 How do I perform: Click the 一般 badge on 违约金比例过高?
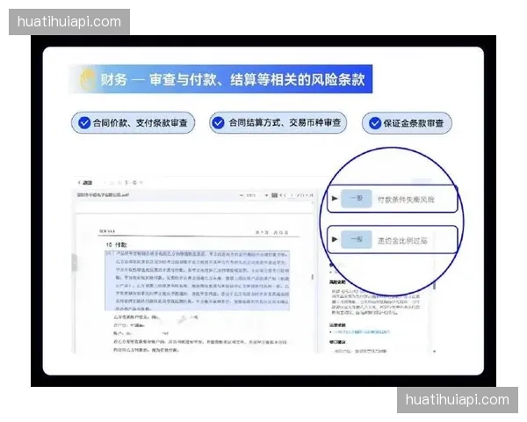click(357, 239)
